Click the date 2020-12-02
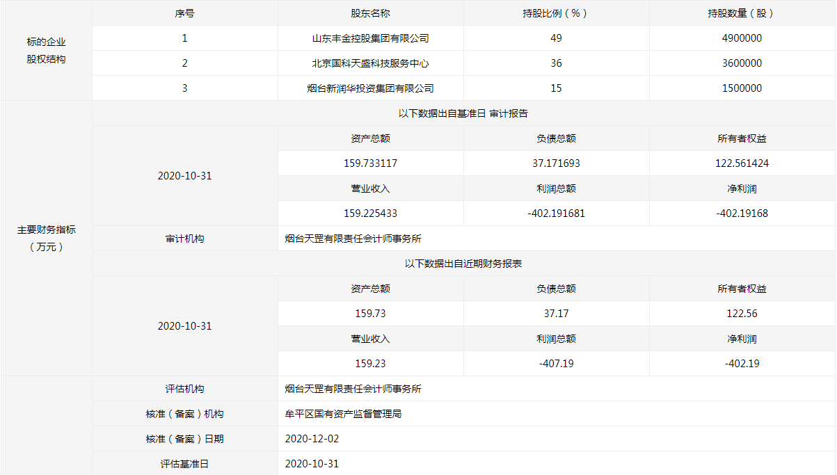 tap(312, 439)
